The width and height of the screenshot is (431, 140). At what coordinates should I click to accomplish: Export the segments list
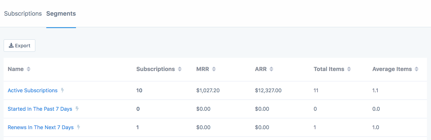click(19, 46)
